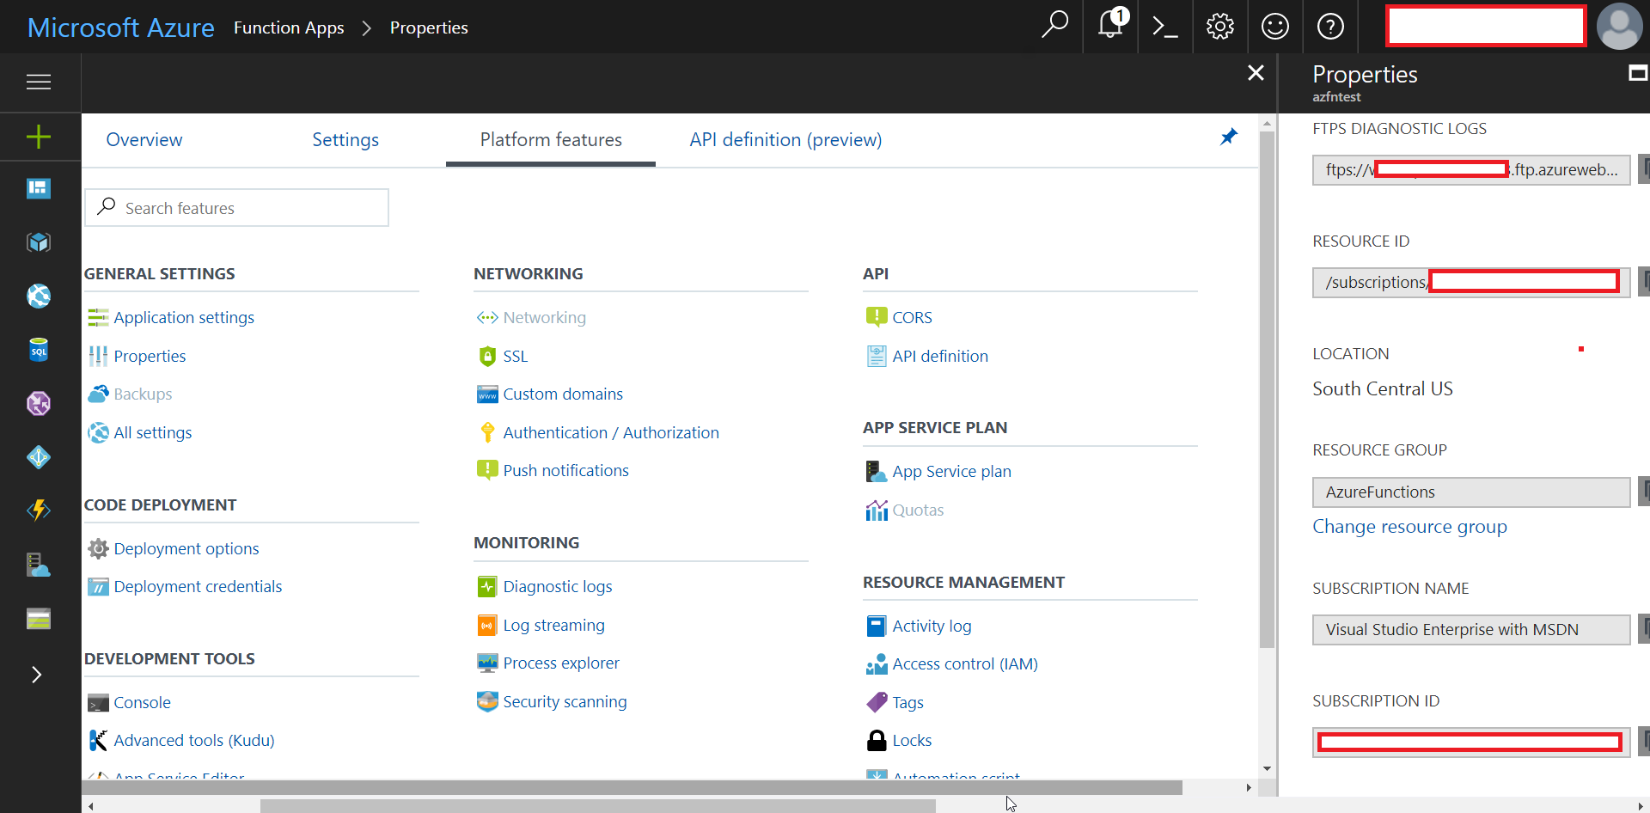The width and height of the screenshot is (1650, 813).
Task: Open portal settings gear icon
Action: tap(1219, 27)
